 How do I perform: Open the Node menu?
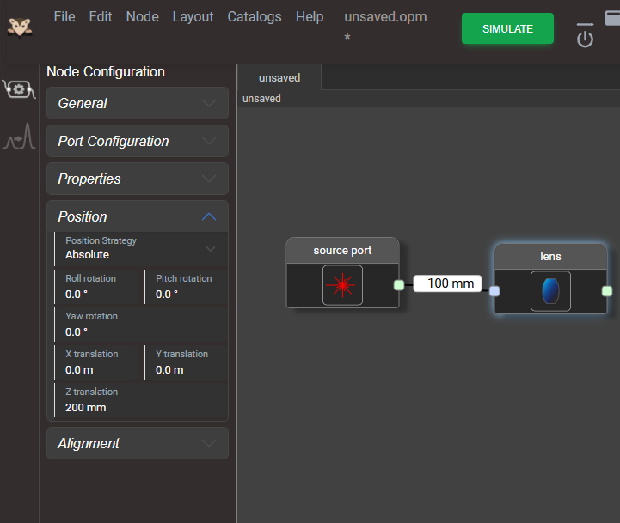143,17
